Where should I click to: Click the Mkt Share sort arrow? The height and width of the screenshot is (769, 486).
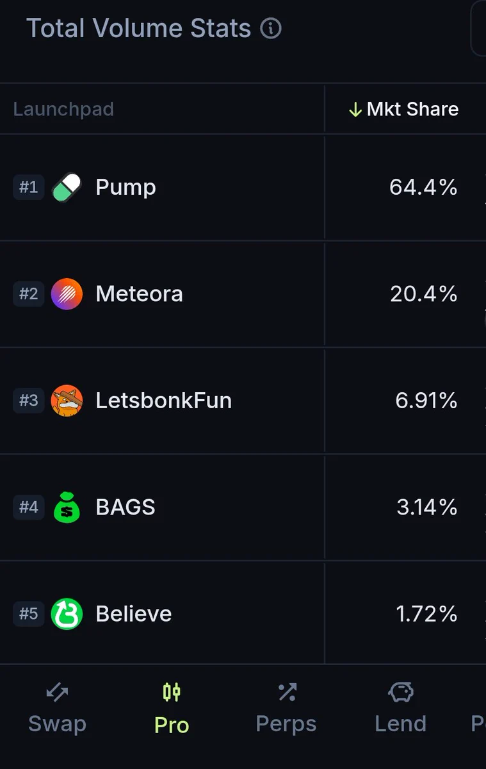coord(355,110)
